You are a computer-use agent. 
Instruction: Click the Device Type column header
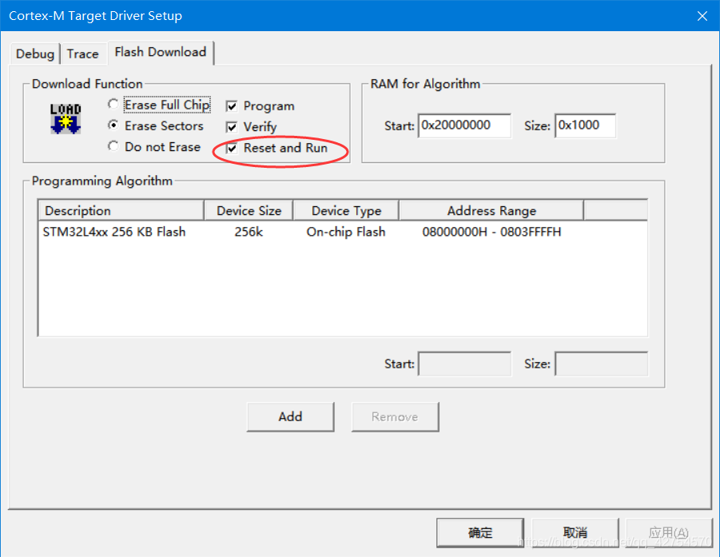click(x=346, y=211)
